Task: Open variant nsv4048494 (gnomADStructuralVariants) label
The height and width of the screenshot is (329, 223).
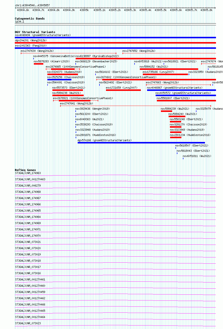Action: coord(43,35)
